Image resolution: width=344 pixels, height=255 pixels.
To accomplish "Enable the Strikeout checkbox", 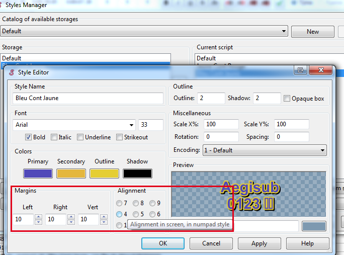I will tap(119, 137).
